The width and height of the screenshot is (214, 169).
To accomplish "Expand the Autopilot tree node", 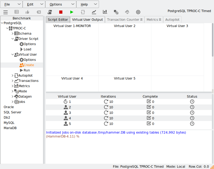I will [x=12, y=76].
